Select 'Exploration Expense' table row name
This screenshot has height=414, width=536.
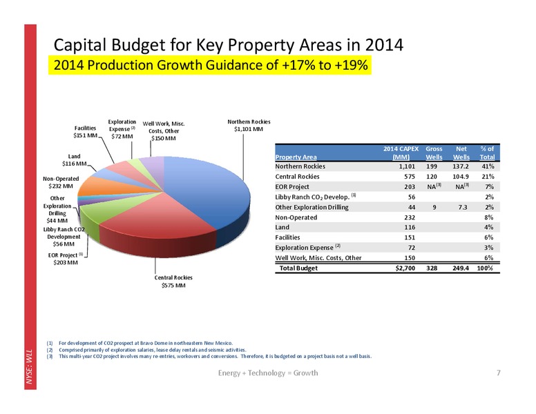pos(307,247)
